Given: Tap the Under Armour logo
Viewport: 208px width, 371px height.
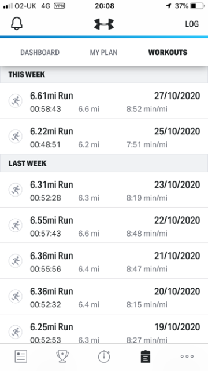Looking at the screenshot, I should tap(104, 24).
